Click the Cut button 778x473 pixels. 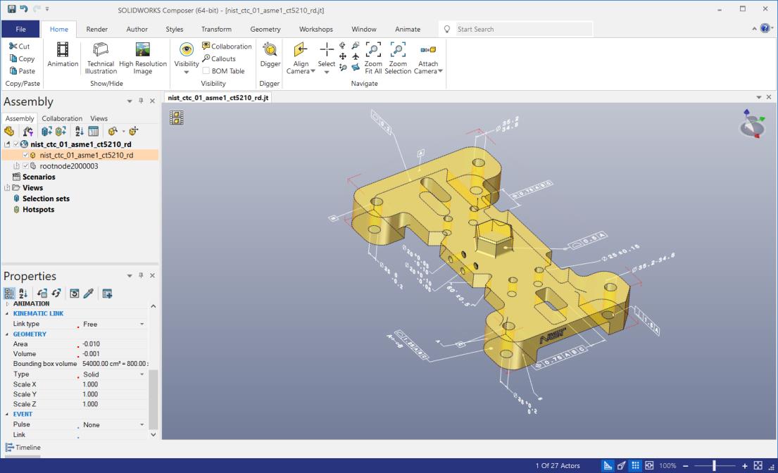(20, 46)
